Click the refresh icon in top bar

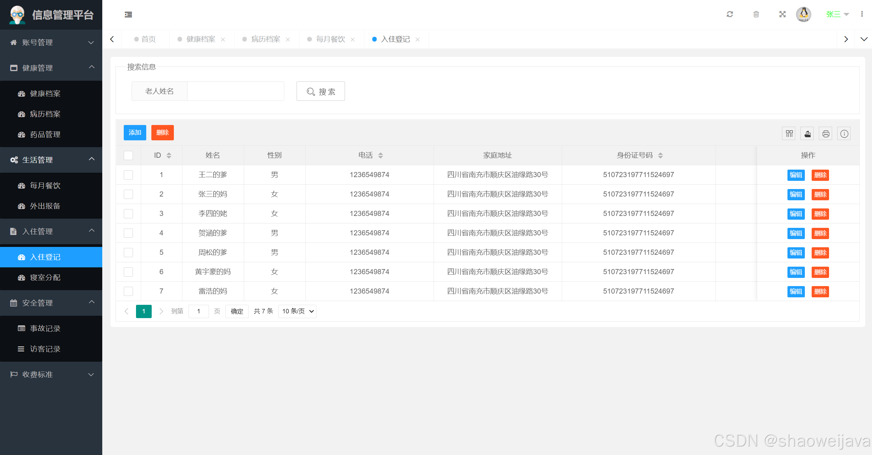point(730,14)
